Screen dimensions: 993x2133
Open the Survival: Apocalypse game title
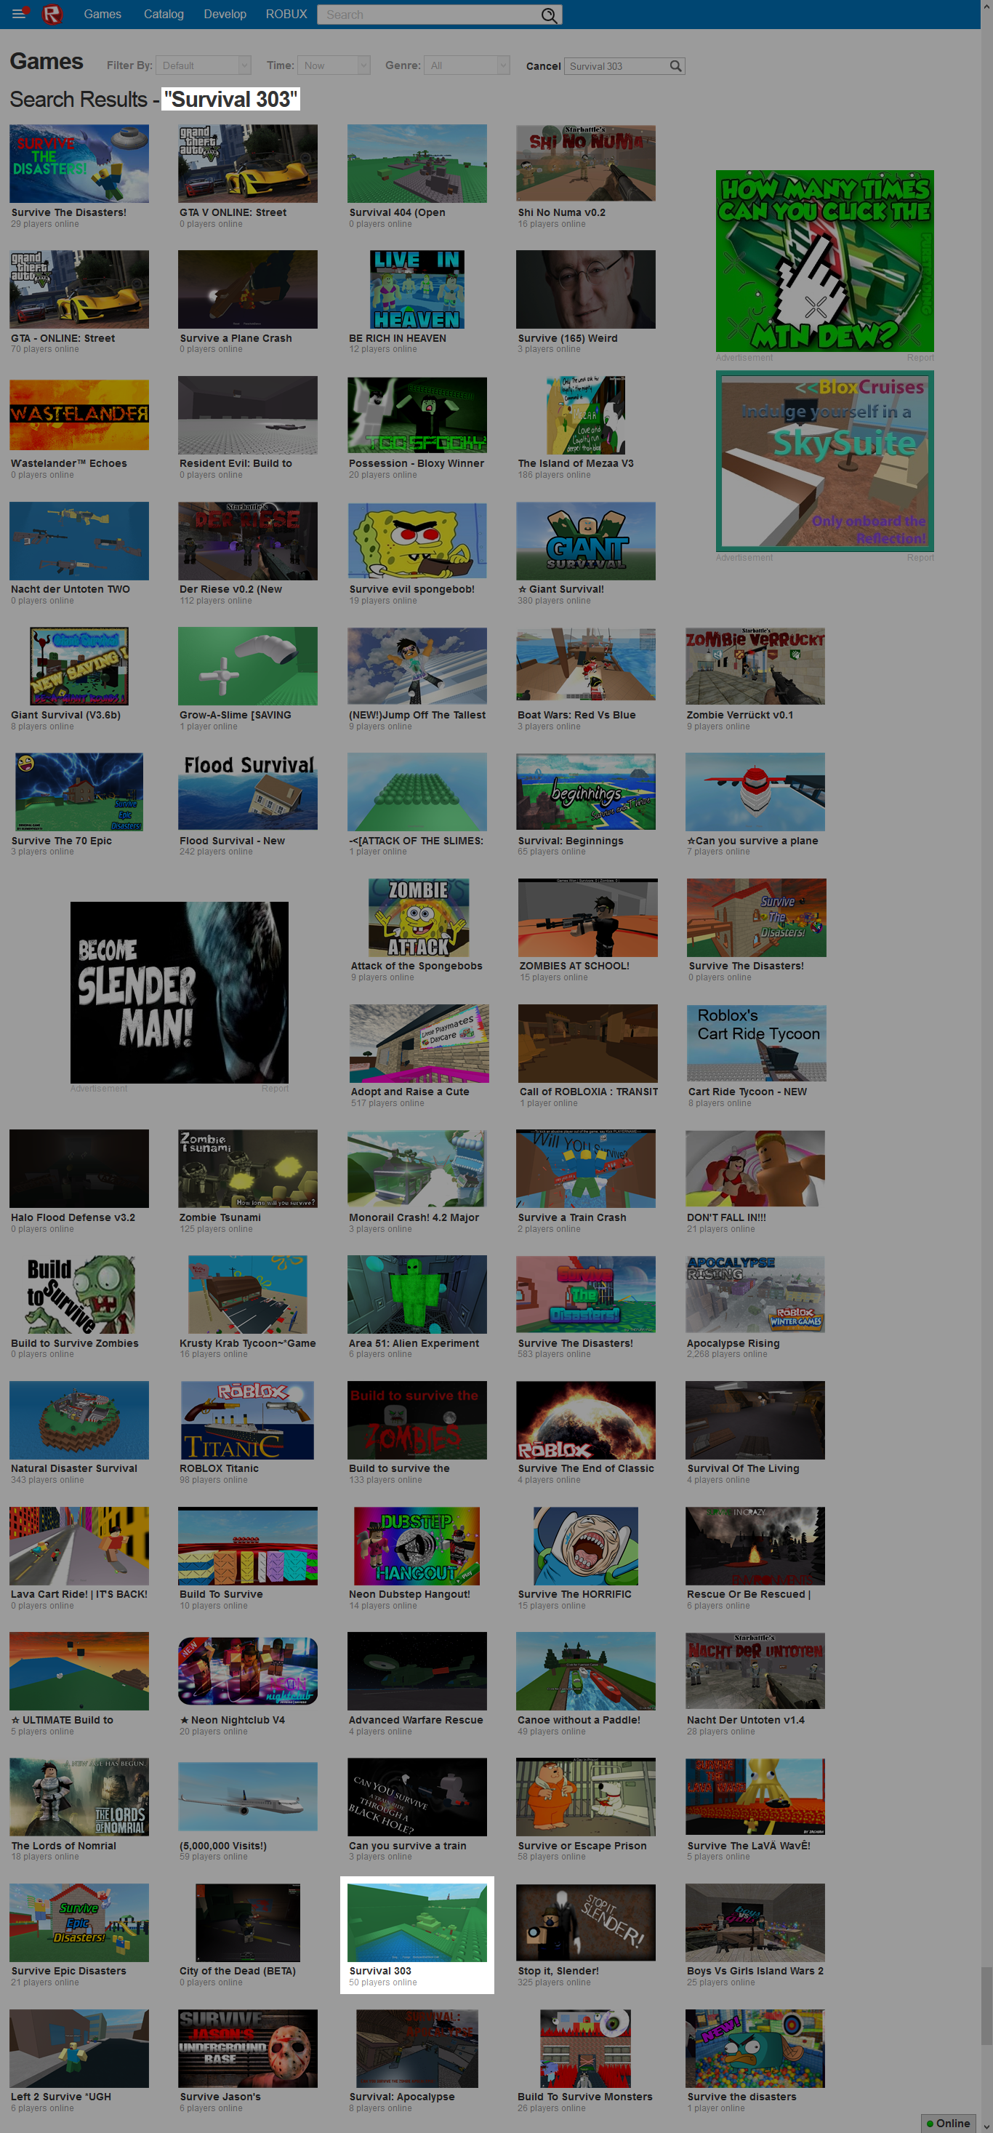402,2097
